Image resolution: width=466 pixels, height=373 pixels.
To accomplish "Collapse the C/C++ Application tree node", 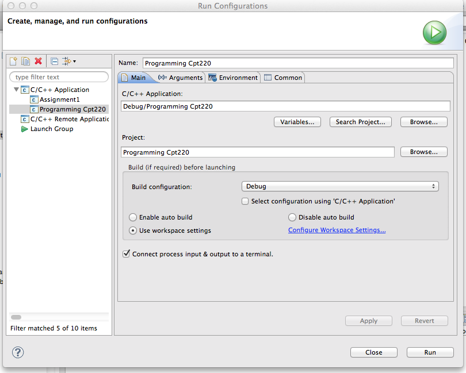I will click(16, 90).
